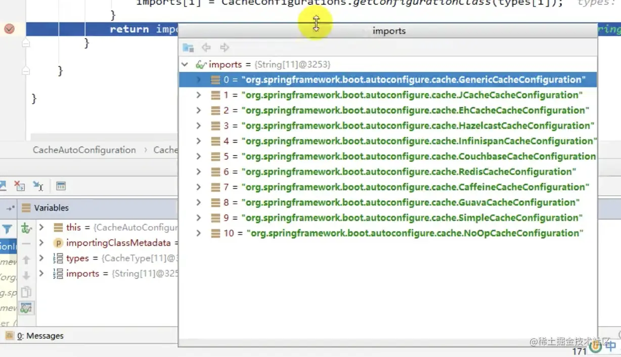Select the types CacheType[11] variable row

pos(107,258)
